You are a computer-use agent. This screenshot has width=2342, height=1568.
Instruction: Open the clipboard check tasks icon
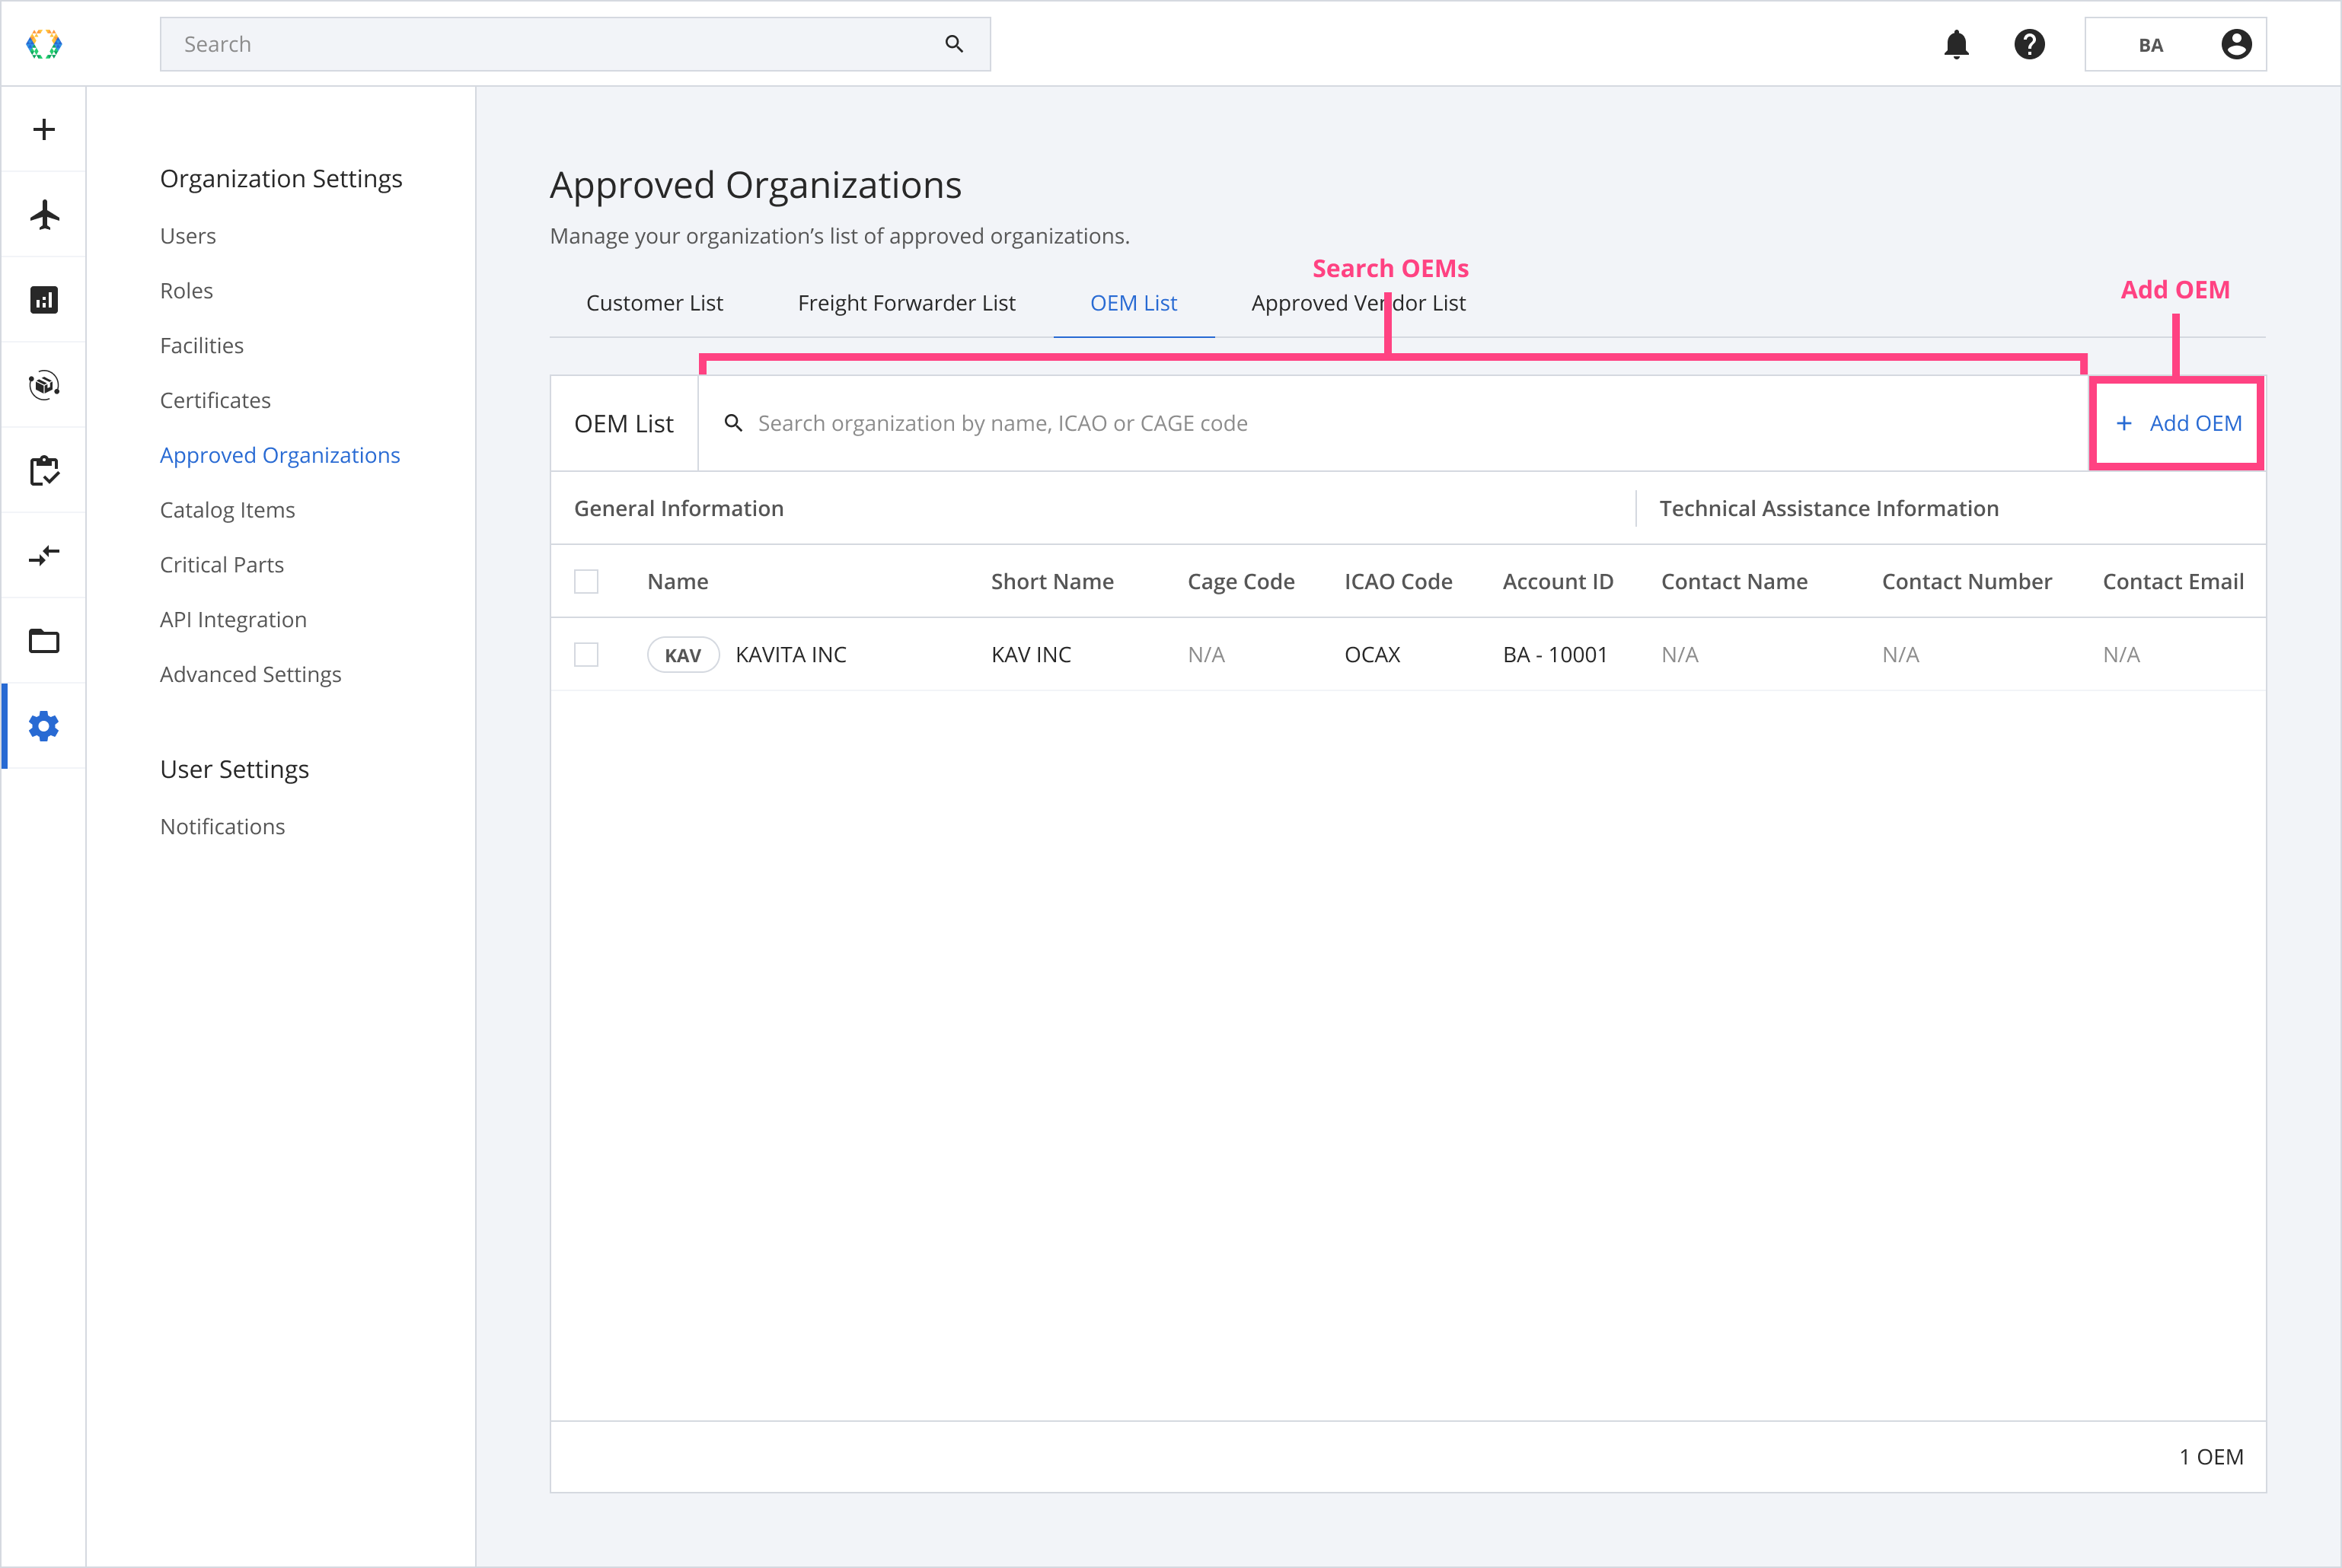[44, 470]
